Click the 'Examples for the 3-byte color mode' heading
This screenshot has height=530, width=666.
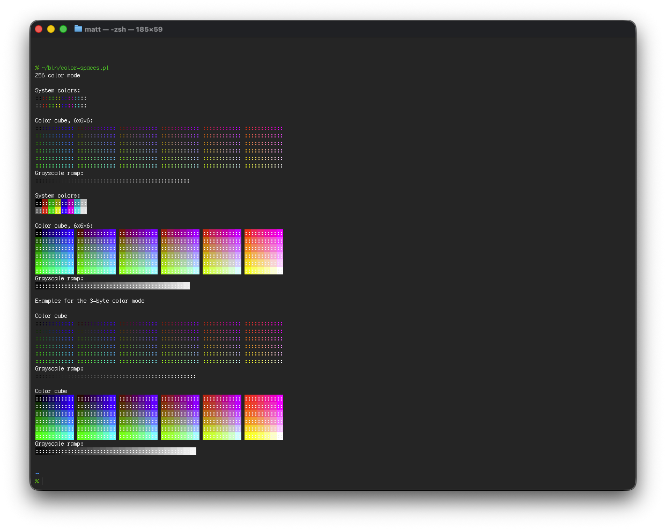89,301
